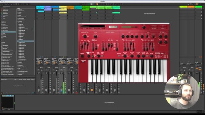
Task: Toggle SH-101 device activator in device view
Action: (x=3, y=96)
